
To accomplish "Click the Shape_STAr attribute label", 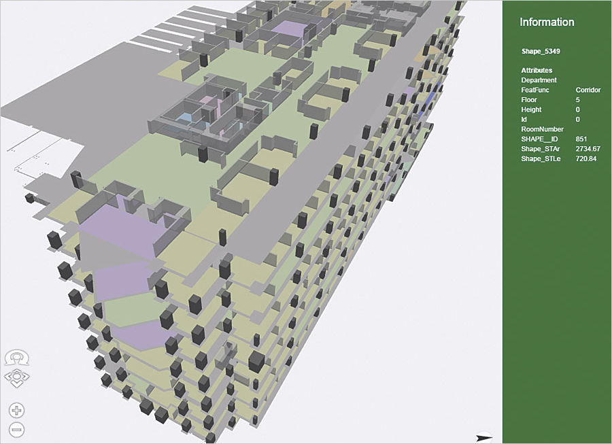I will coord(540,149).
